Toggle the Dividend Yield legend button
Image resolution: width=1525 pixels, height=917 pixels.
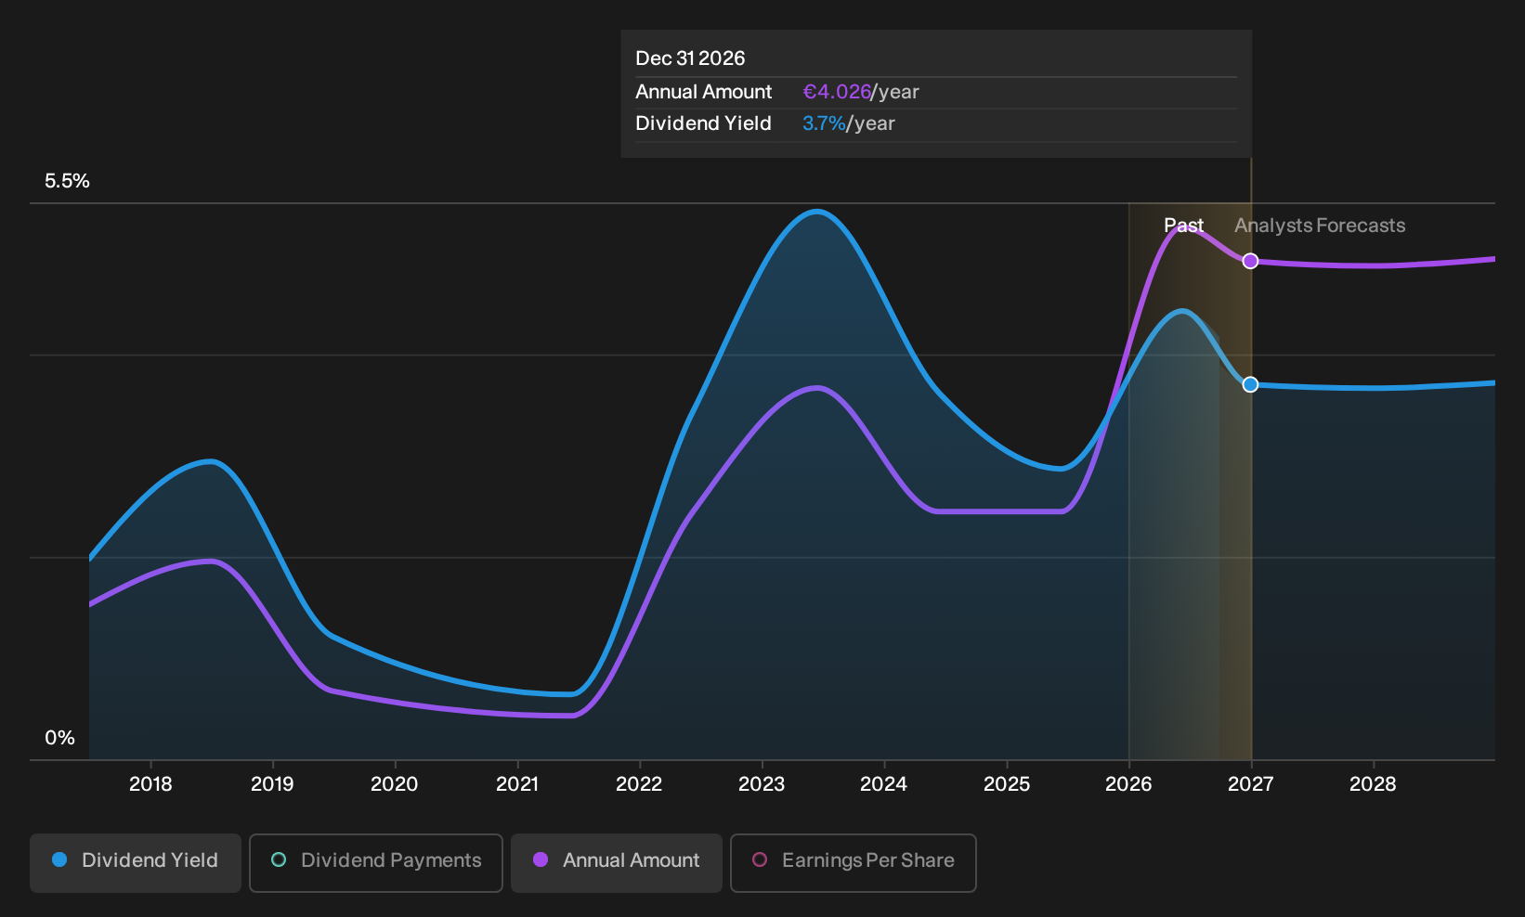coord(136,862)
